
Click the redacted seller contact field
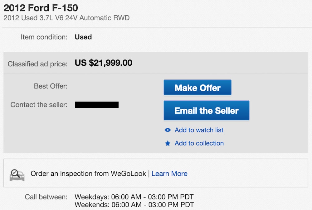97,105
